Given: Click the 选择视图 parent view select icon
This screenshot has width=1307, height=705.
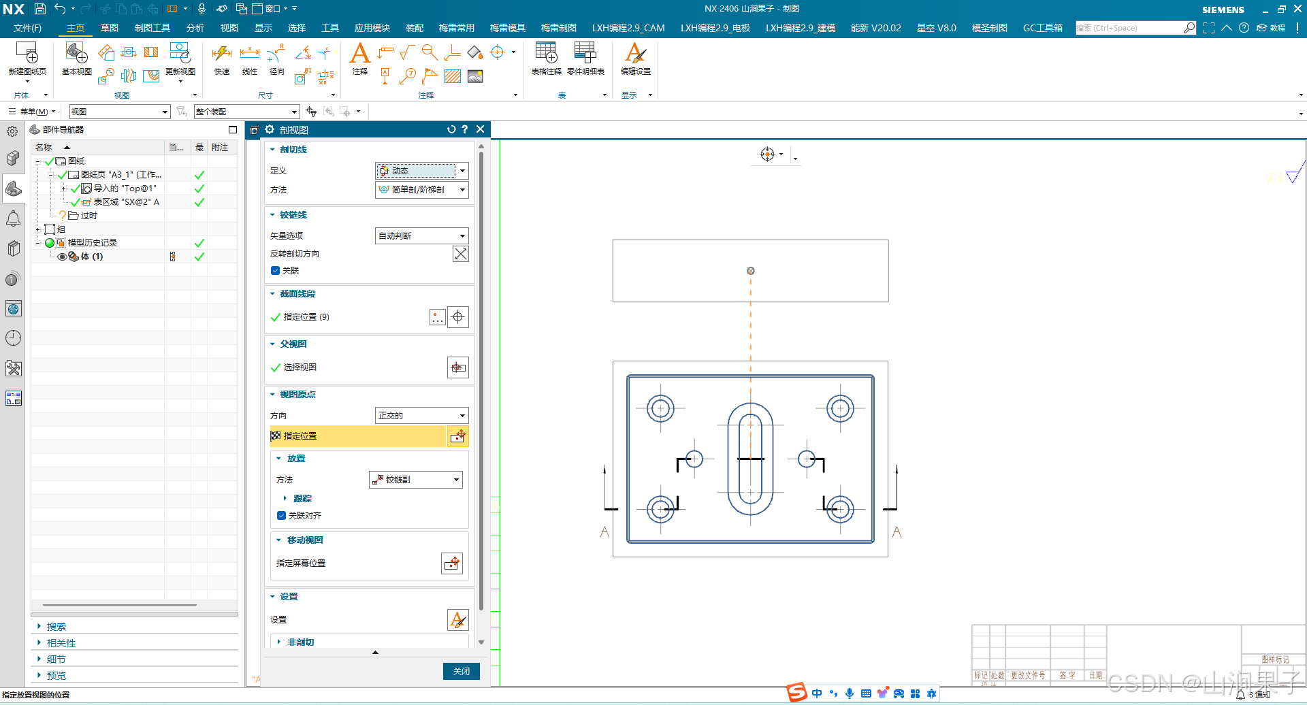Looking at the screenshot, I should tap(458, 367).
